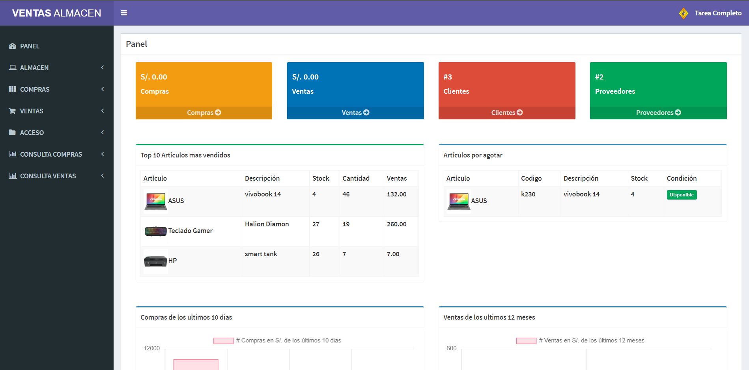Follow the Ventas link in blue card
This screenshot has height=370, width=749.
[355, 113]
